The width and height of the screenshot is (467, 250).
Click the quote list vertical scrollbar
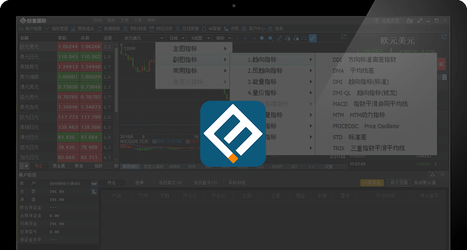pos(116,79)
